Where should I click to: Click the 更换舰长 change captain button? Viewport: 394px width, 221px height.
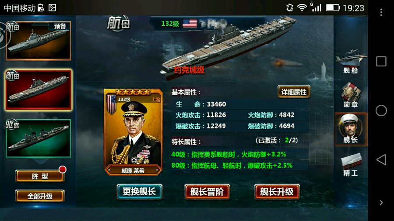pyautogui.click(x=140, y=192)
